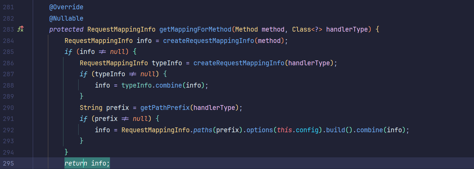
Task: Click the overriding method gutter icon
Action: 20,30
